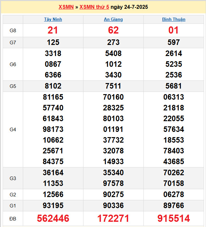Select the G1 row label
The image size is (206, 227).
click(13, 206)
